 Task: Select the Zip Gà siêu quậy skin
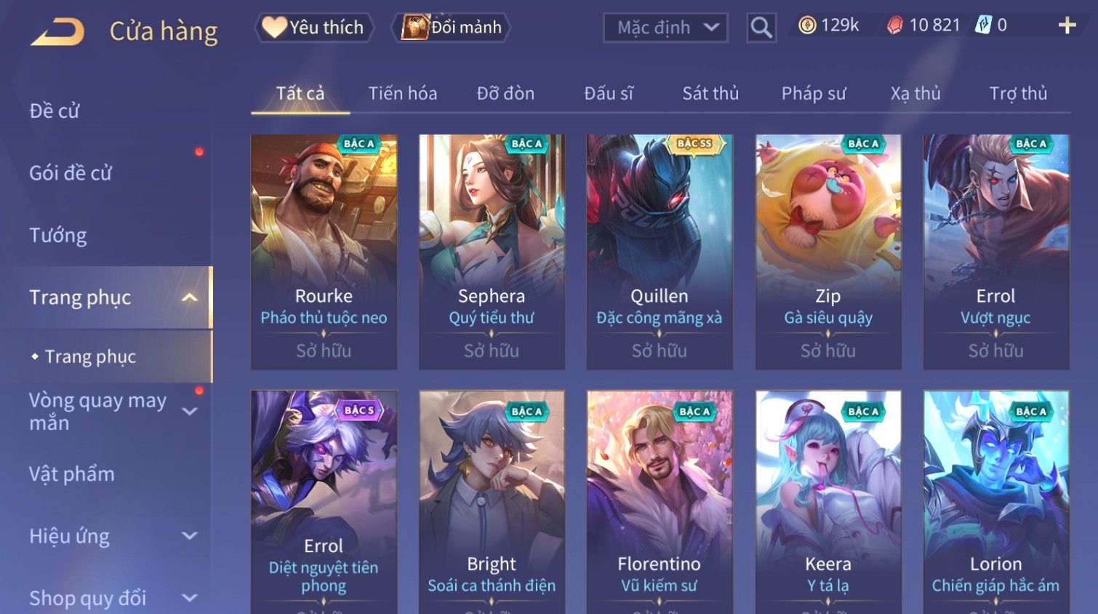pyautogui.click(x=828, y=252)
